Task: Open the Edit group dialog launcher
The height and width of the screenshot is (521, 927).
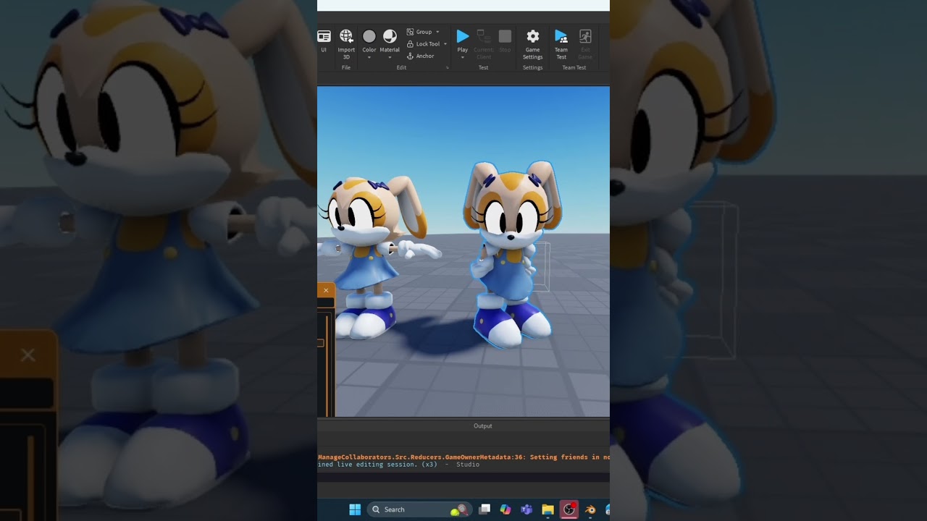Action: point(447,67)
